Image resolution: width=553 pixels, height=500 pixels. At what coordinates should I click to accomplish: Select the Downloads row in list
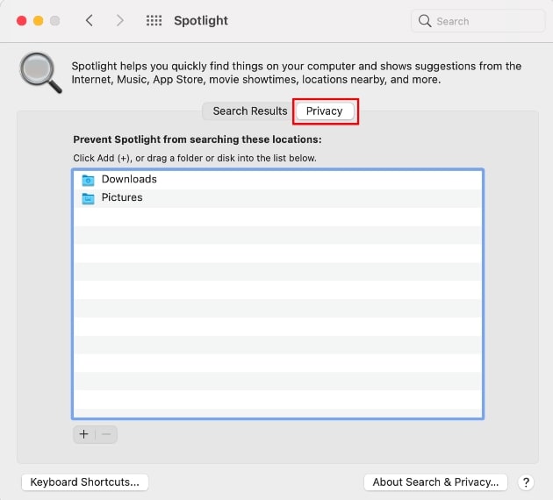[x=277, y=179]
